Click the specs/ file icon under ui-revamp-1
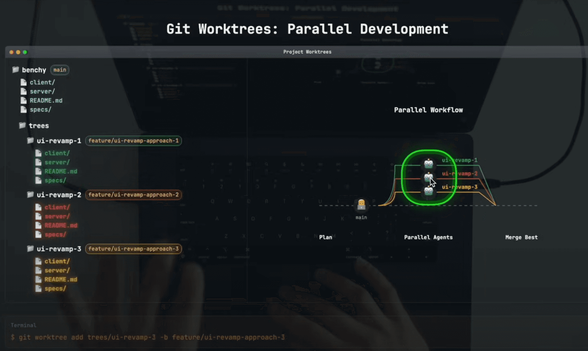Image resolution: width=588 pixels, height=351 pixels. click(x=38, y=180)
